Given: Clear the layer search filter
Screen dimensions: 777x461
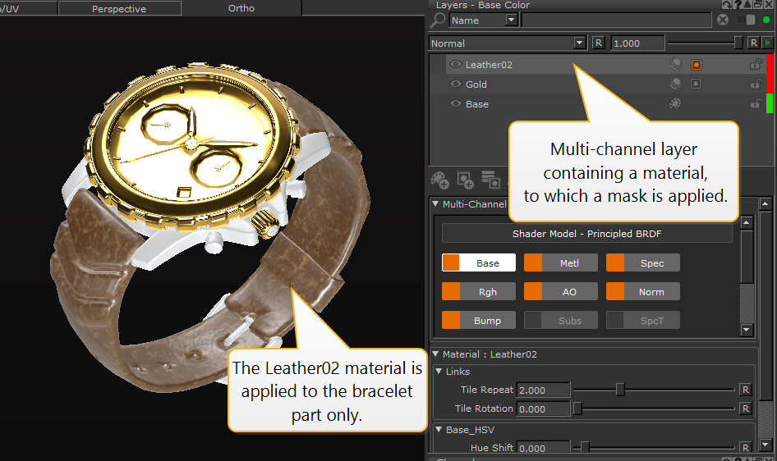Looking at the screenshot, I should coord(723,21).
